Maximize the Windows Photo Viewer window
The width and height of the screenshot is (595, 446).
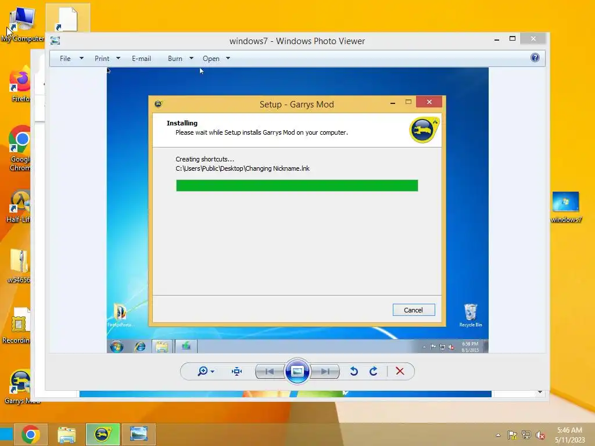pyautogui.click(x=512, y=39)
